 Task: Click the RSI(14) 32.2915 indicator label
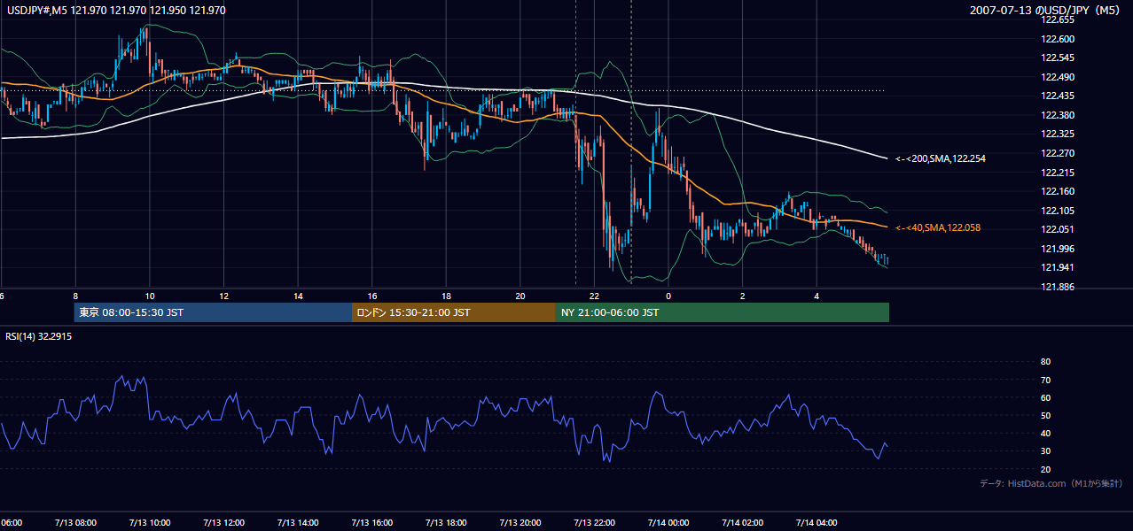click(x=39, y=336)
